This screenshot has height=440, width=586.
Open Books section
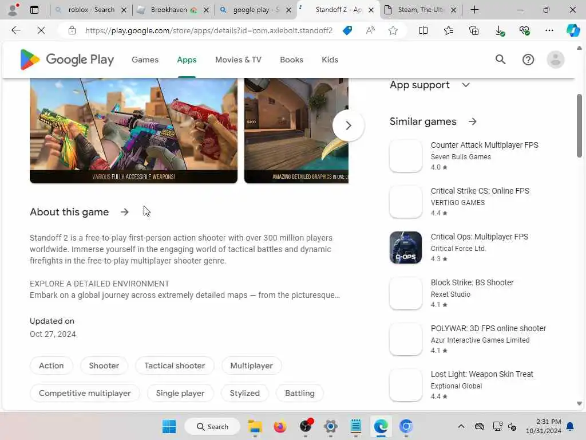coord(291,60)
